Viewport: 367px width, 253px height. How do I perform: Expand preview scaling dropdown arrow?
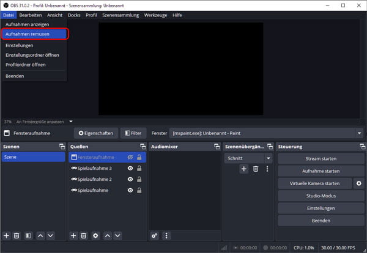[71, 122]
